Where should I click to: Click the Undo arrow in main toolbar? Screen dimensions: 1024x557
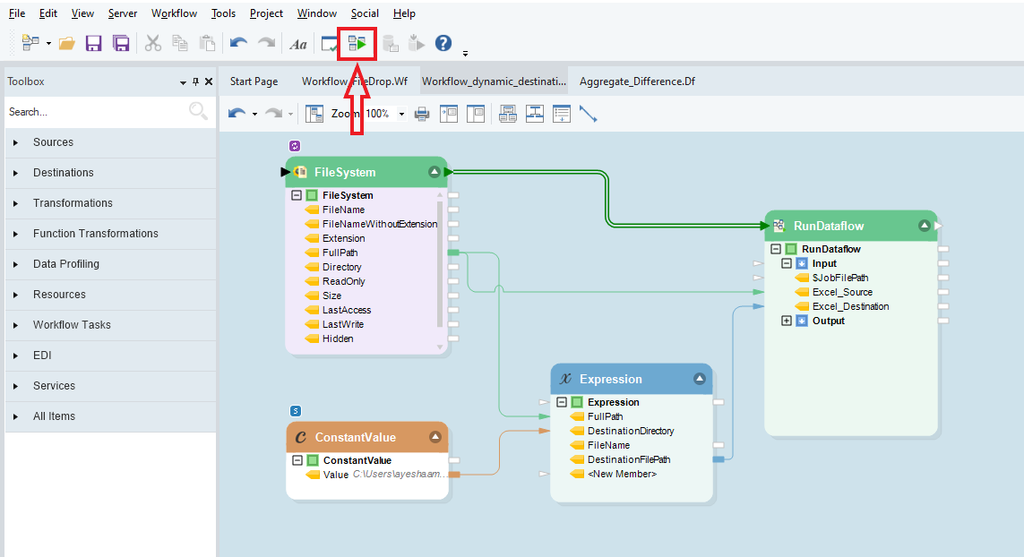(x=237, y=43)
